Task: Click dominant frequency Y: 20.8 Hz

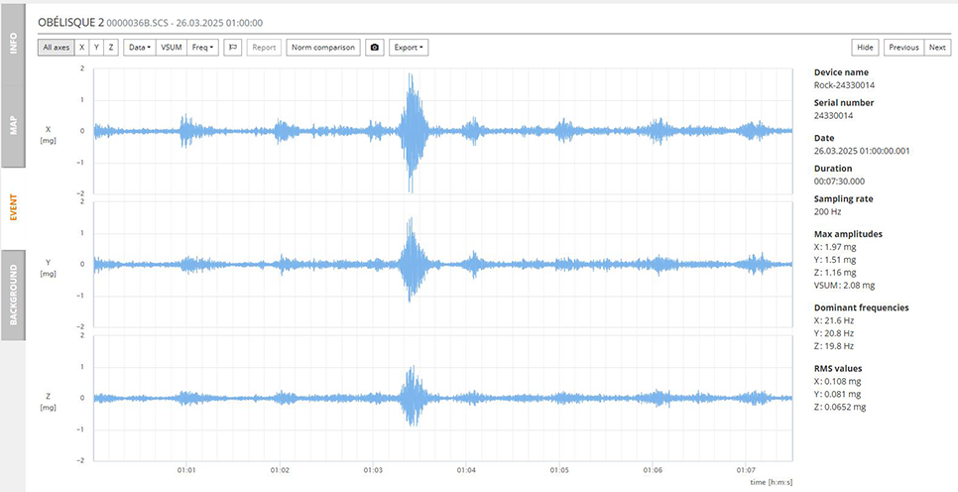Action: 834,333
